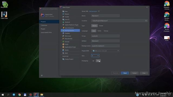Open File Explorer from taskbar
The width and height of the screenshot is (173, 97).
(42, 95)
